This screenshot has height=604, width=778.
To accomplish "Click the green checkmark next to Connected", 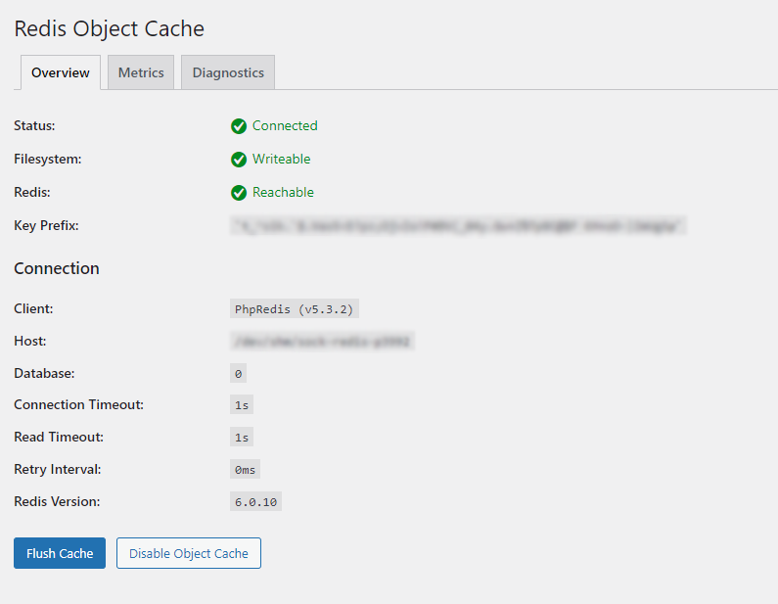I will [239, 126].
